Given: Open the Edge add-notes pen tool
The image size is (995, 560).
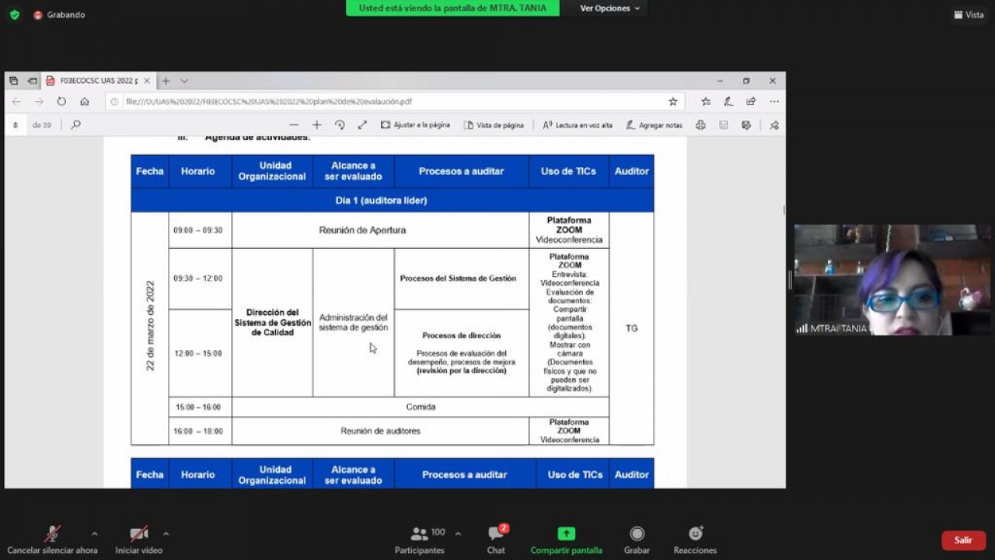Looking at the screenshot, I should click(728, 102).
